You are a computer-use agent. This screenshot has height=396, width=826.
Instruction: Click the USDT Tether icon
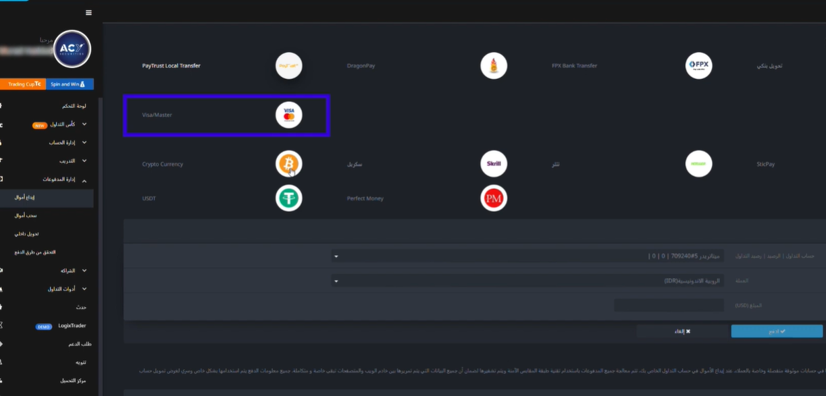(x=289, y=198)
